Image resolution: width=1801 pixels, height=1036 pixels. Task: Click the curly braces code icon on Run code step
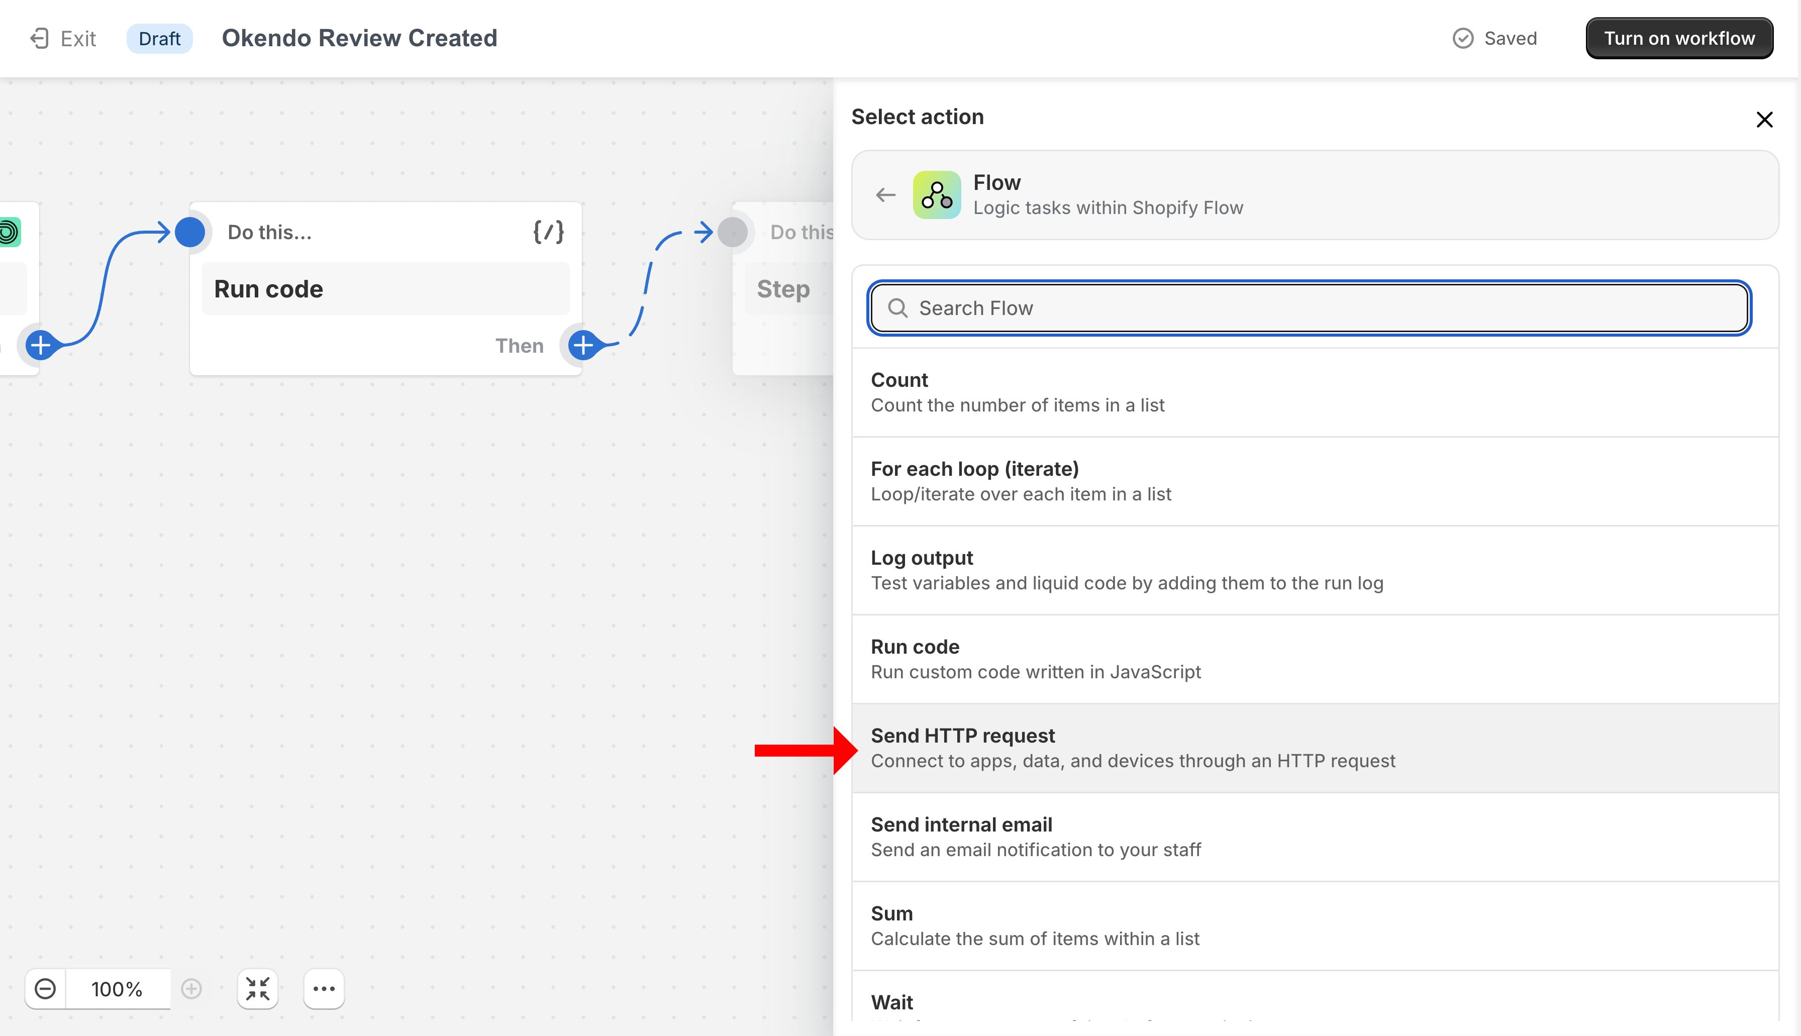click(x=549, y=232)
